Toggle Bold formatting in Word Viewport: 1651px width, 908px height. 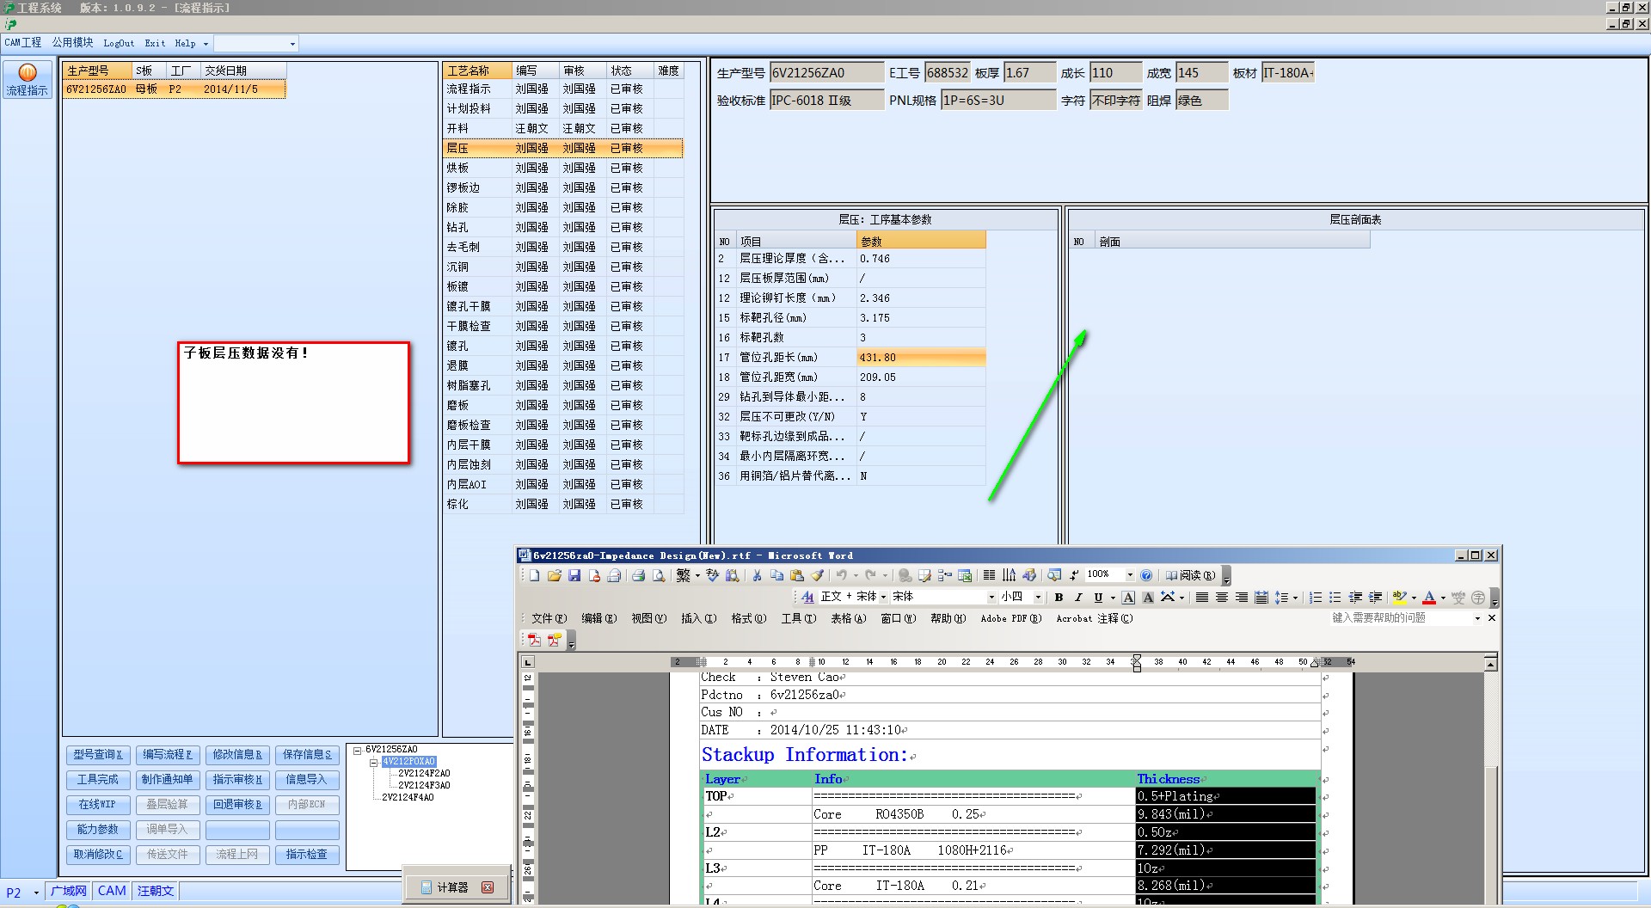tap(1059, 598)
